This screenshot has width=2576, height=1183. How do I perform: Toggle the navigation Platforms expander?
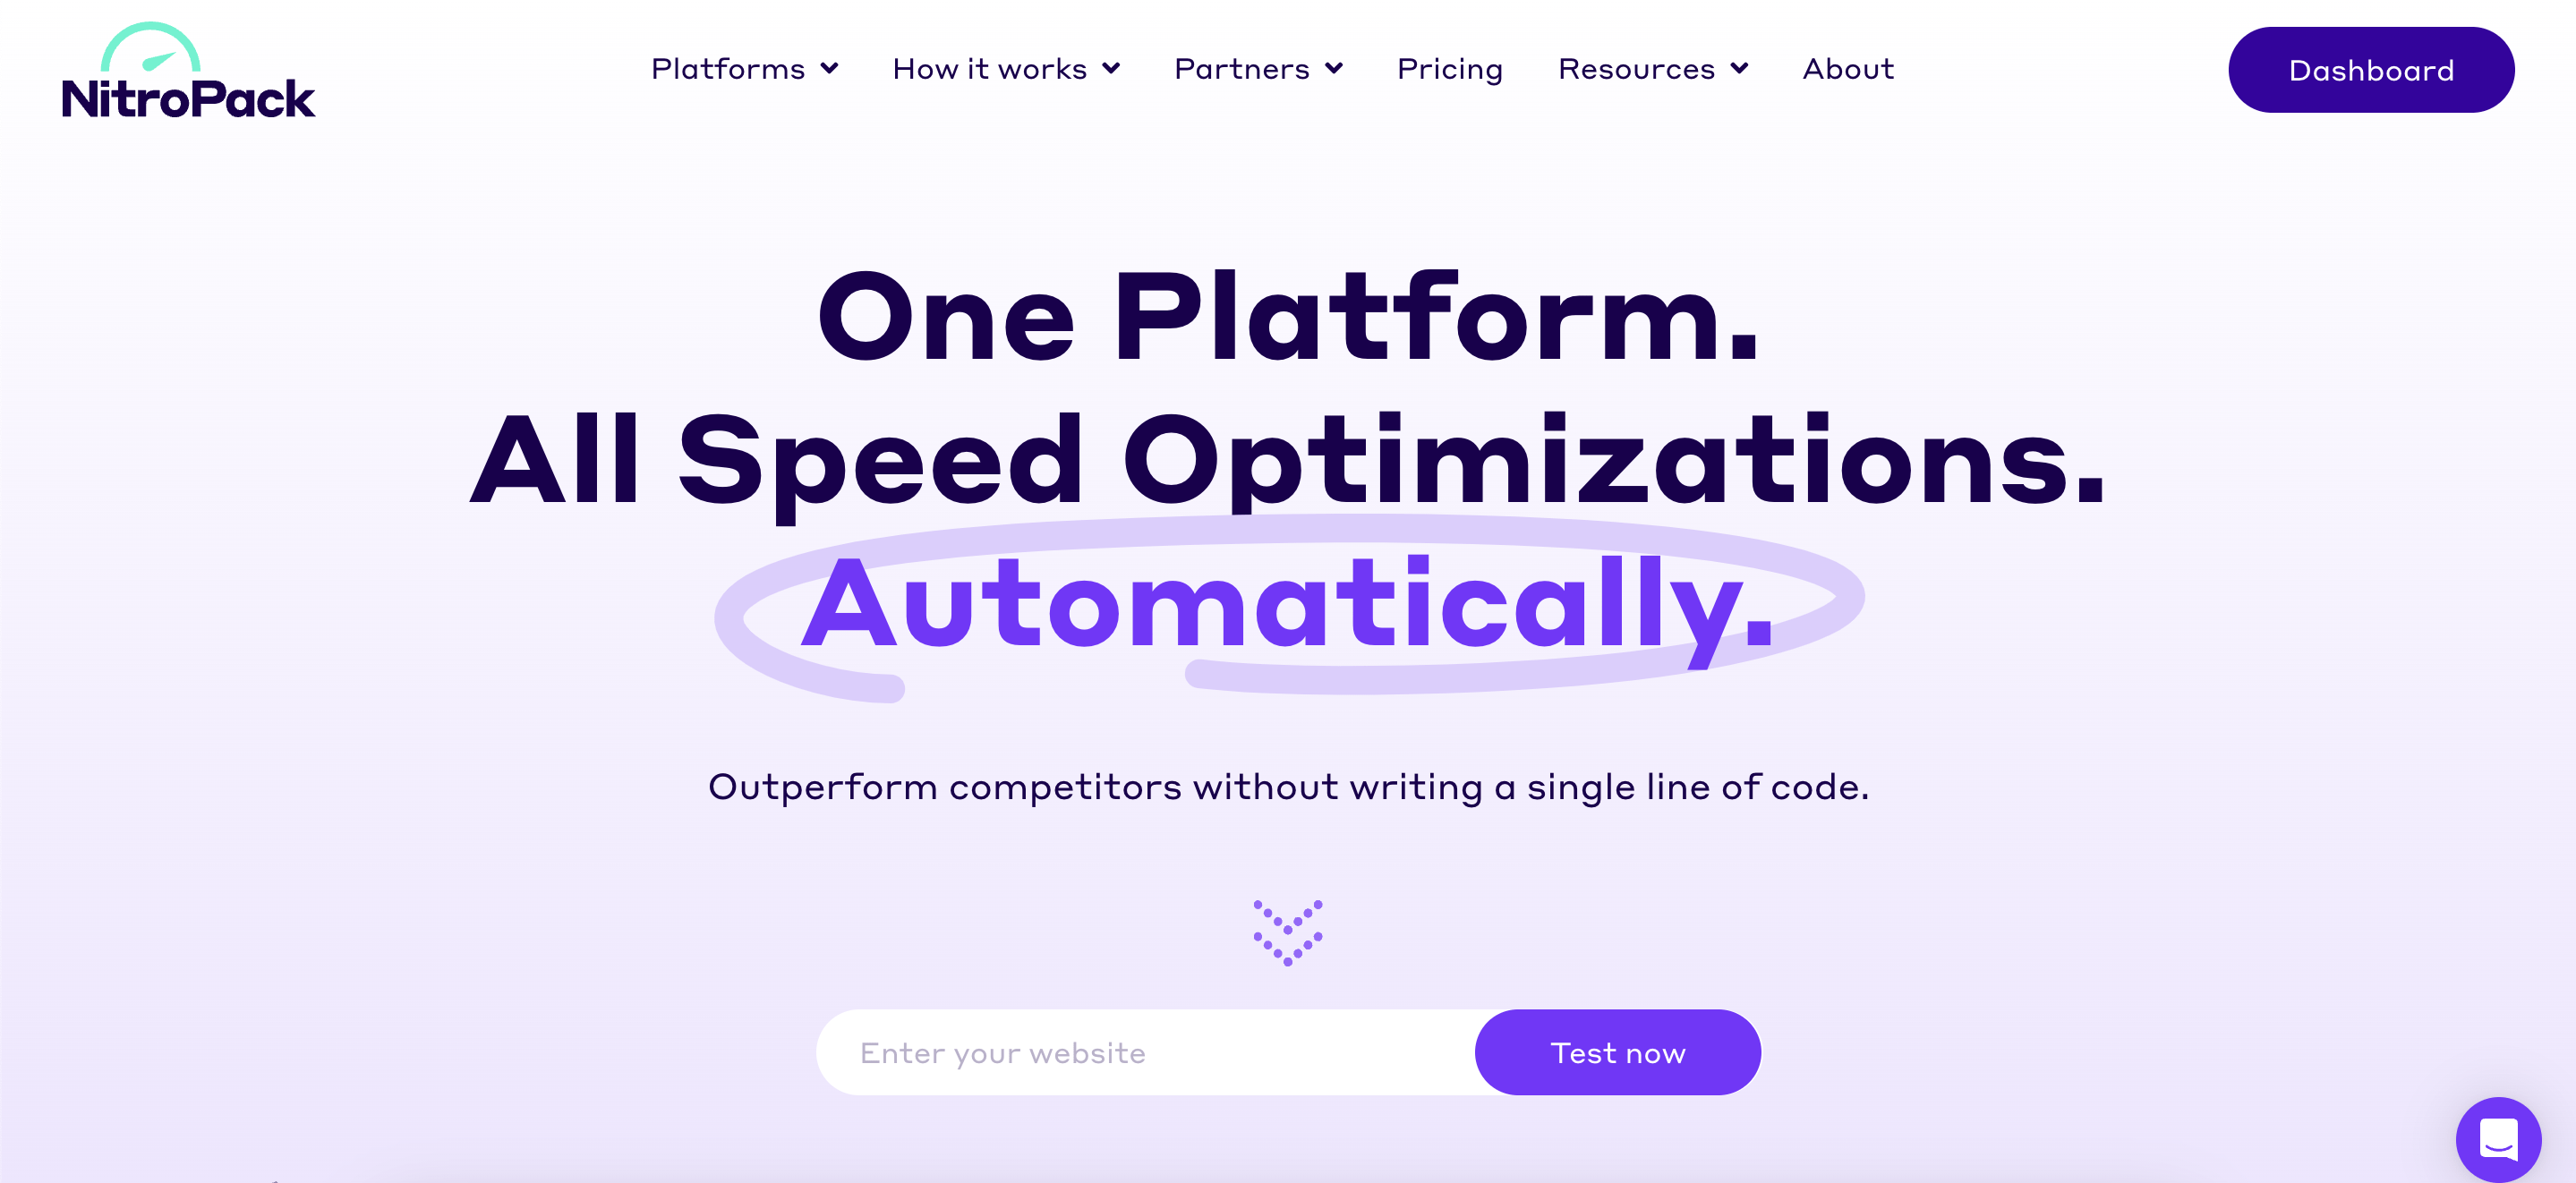coord(744,69)
